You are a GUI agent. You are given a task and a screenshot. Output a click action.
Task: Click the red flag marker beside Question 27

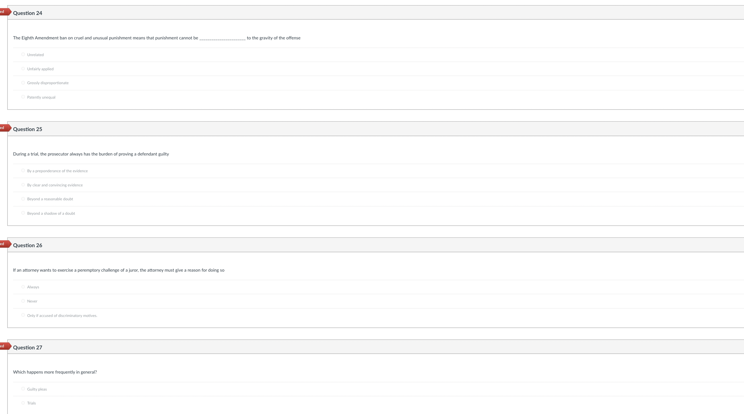pos(4,346)
